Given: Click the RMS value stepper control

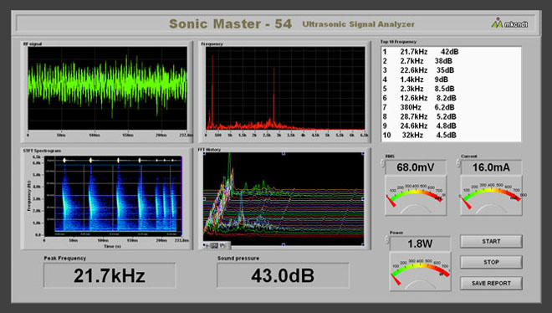Looking at the screenshot, I should coord(383,163).
